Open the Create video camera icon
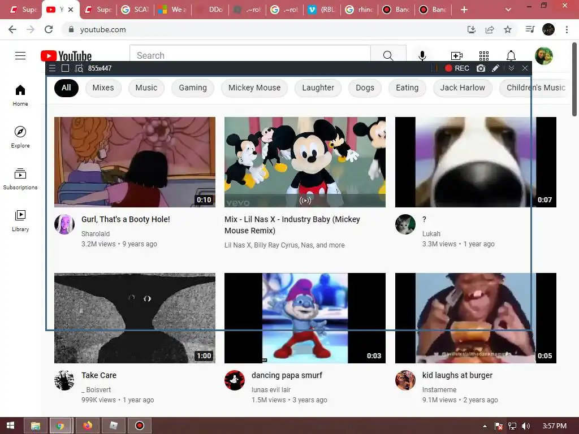Viewport: 579px width, 434px height. tap(457, 56)
